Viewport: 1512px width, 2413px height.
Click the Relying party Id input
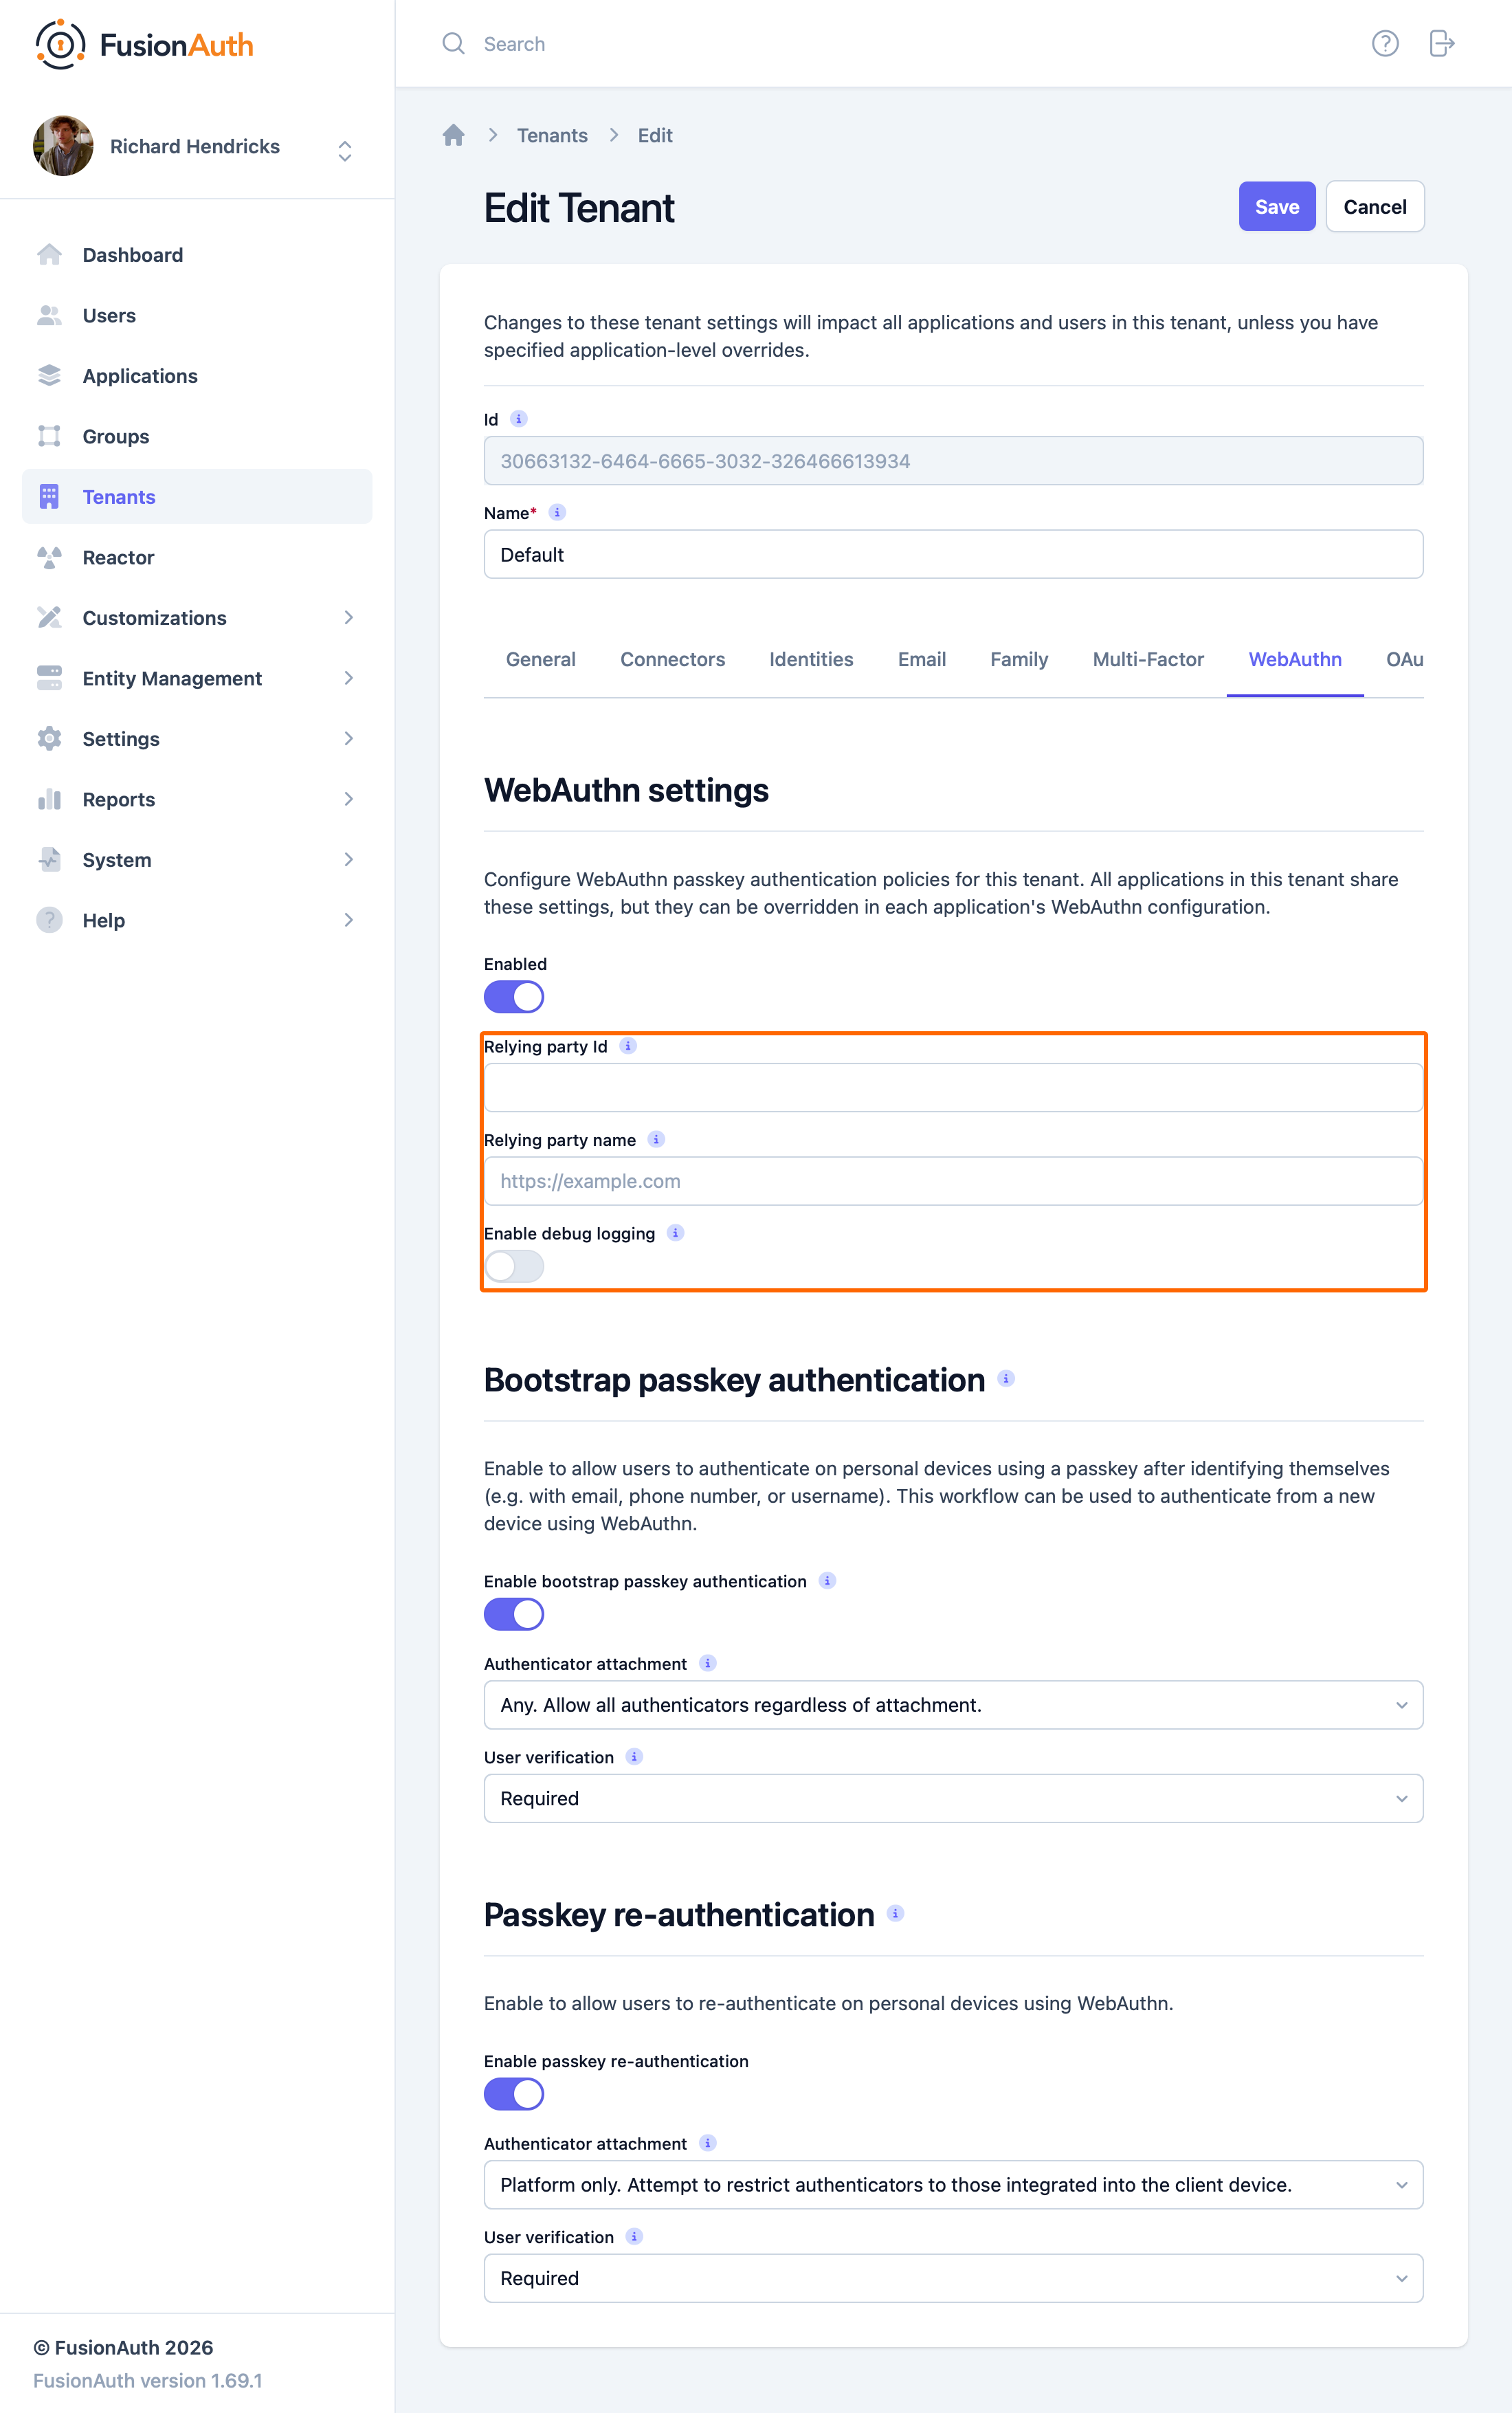[953, 1087]
